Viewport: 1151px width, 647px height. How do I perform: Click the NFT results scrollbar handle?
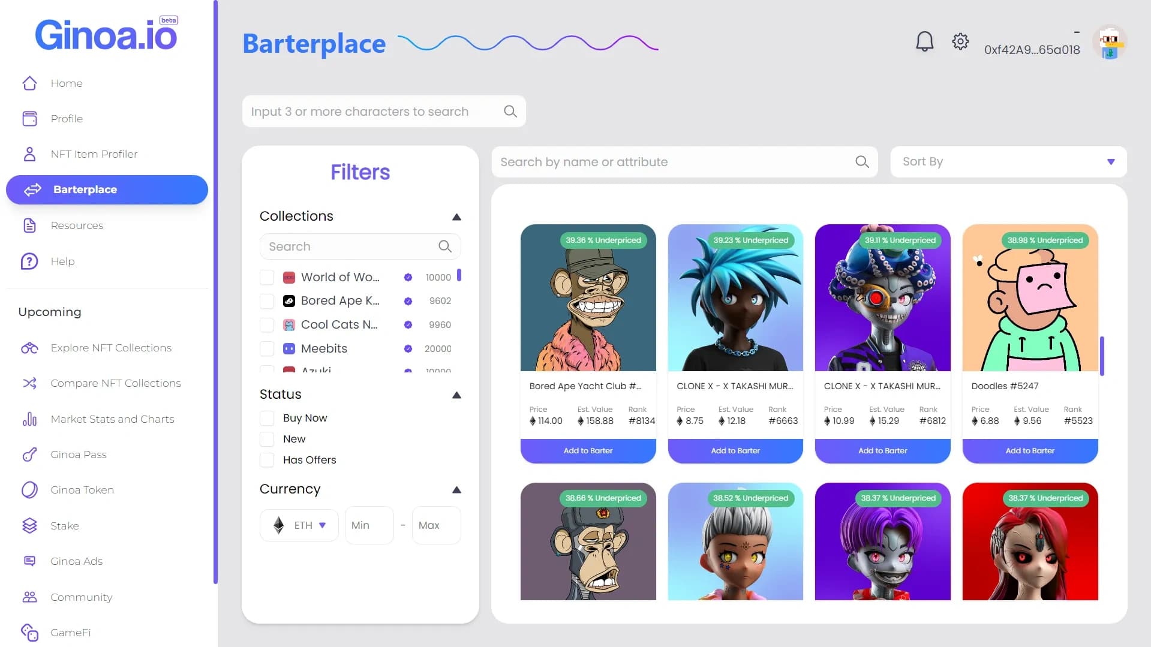1102,356
